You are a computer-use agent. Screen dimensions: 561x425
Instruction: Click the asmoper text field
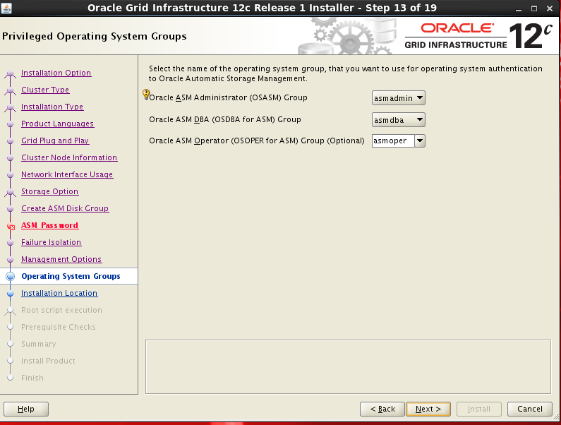click(x=393, y=140)
